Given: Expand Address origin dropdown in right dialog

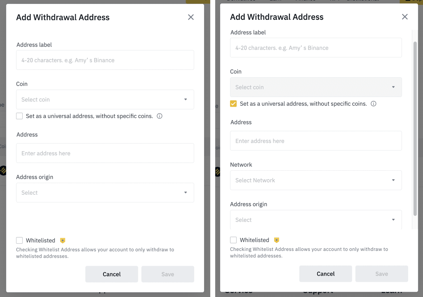Looking at the screenshot, I should pos(316,220).
